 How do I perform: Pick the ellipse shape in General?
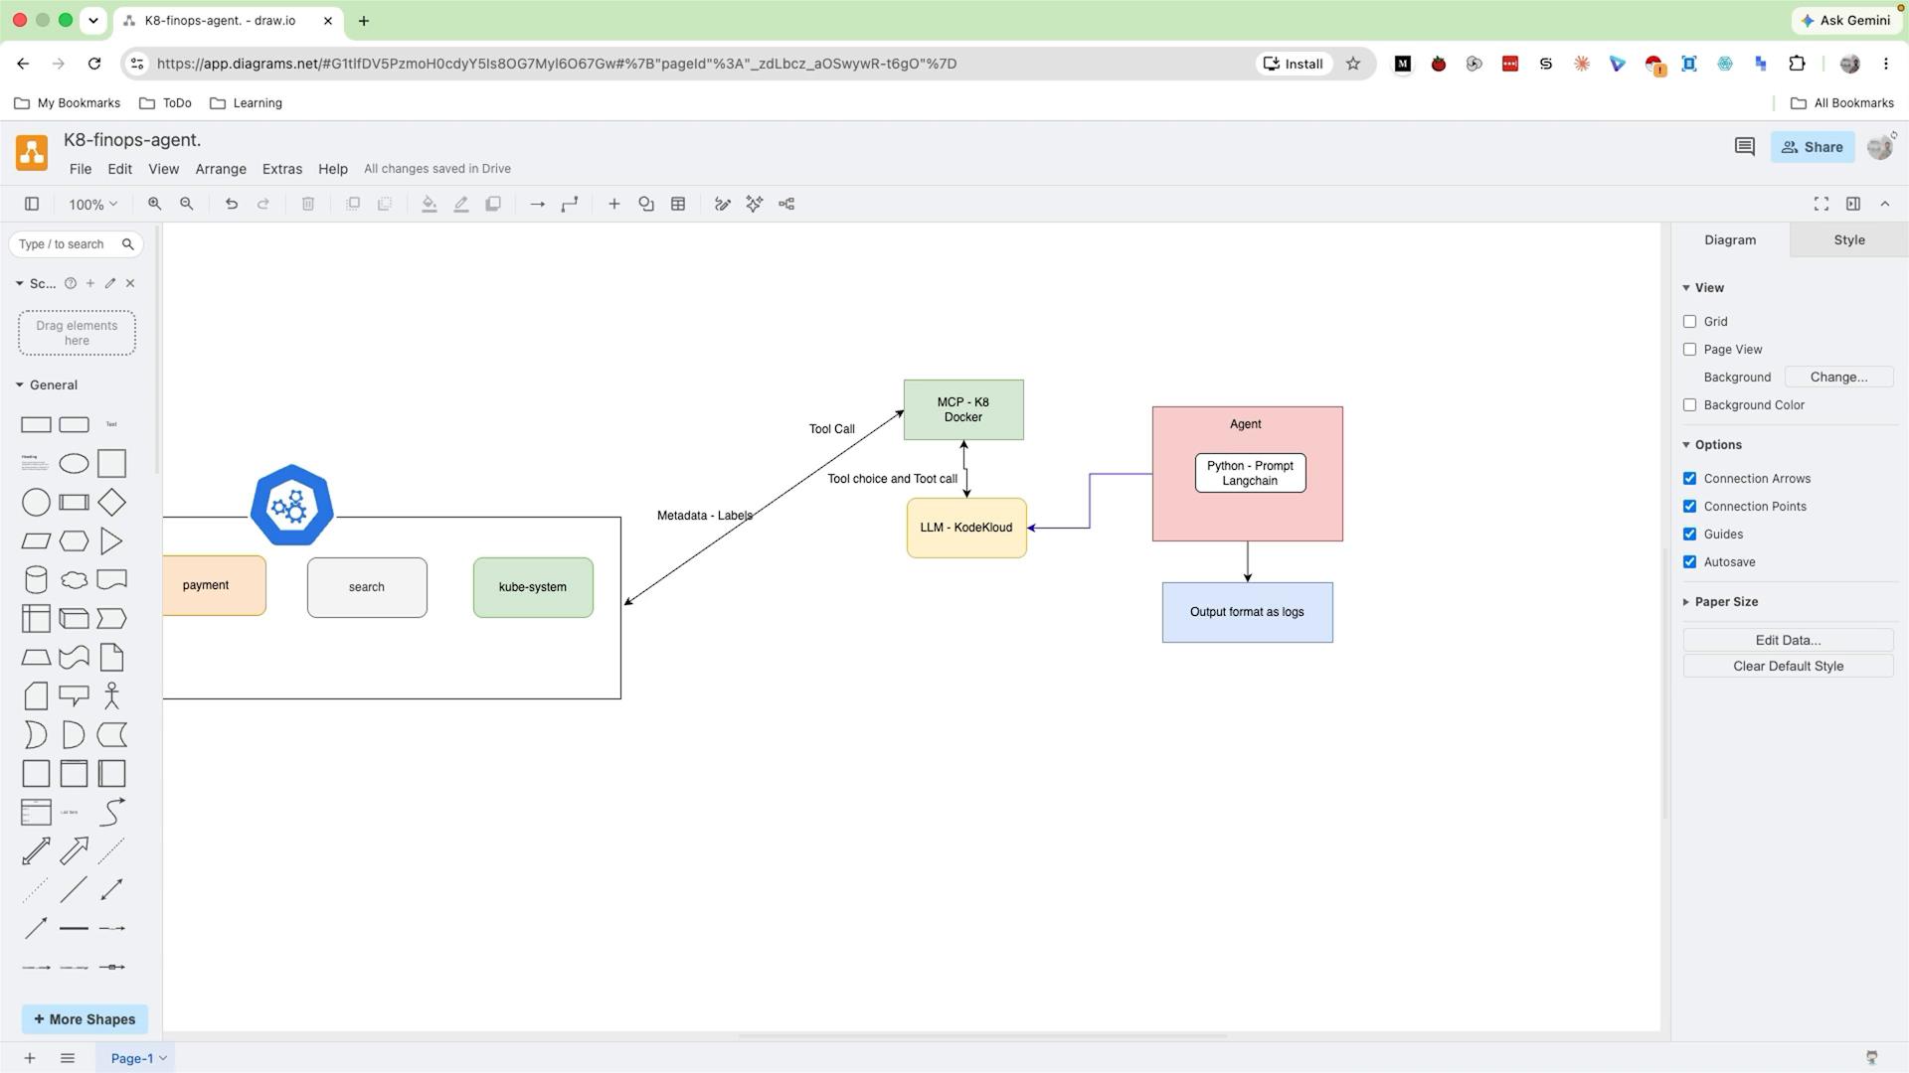click(74, 463)
